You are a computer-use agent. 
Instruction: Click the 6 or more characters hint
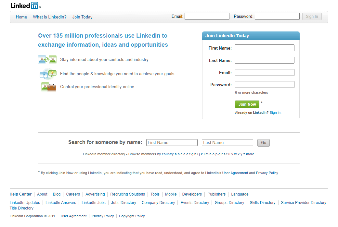[x=251, y=92]
